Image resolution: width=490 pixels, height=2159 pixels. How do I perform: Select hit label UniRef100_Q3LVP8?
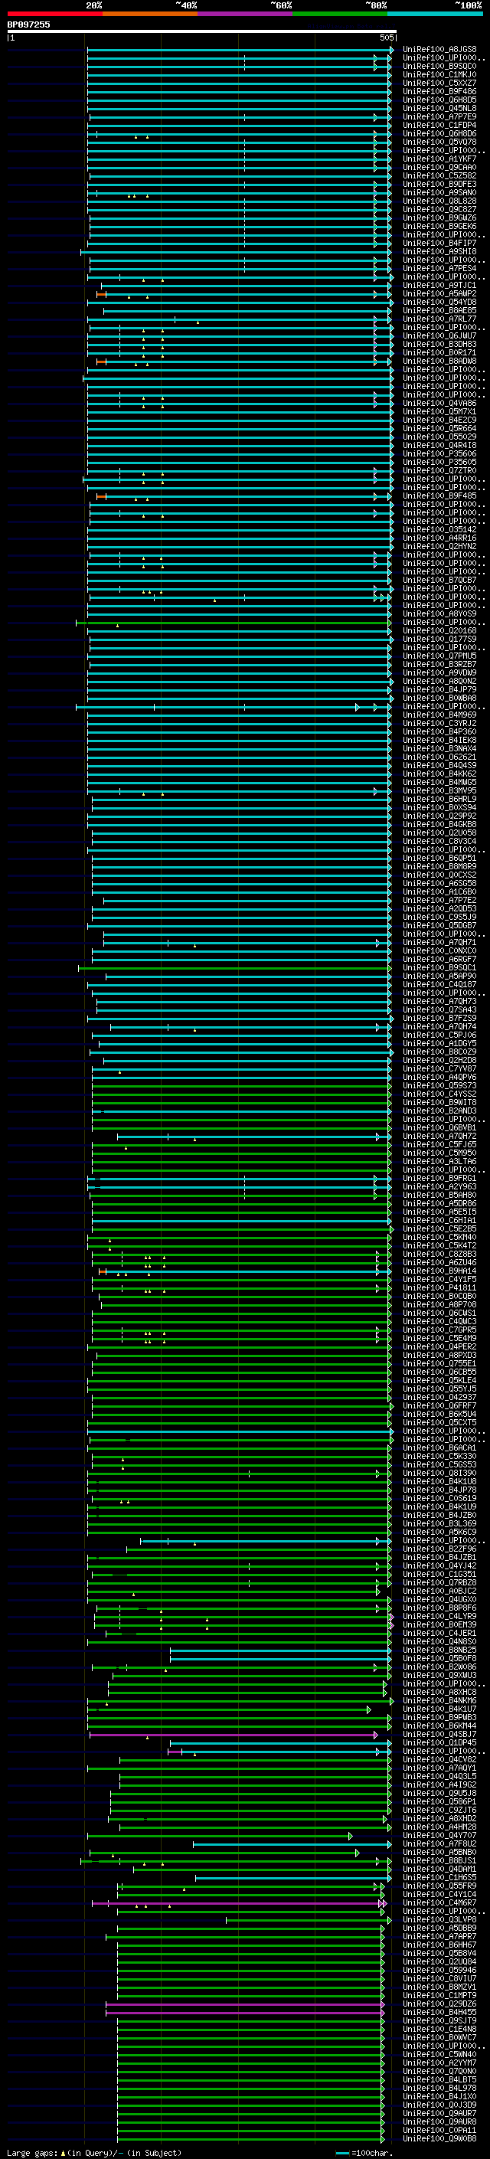pos(439,1919)
